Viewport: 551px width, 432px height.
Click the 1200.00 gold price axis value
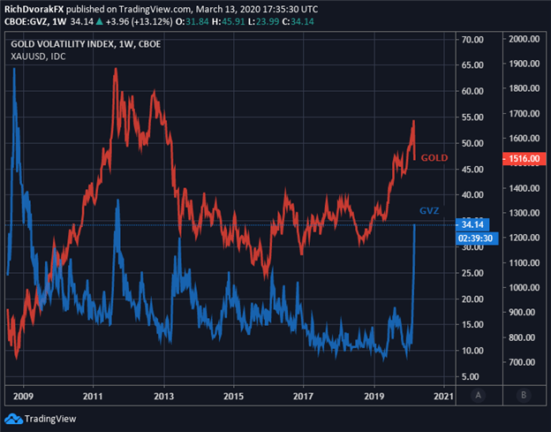click(x=524, y=238)
